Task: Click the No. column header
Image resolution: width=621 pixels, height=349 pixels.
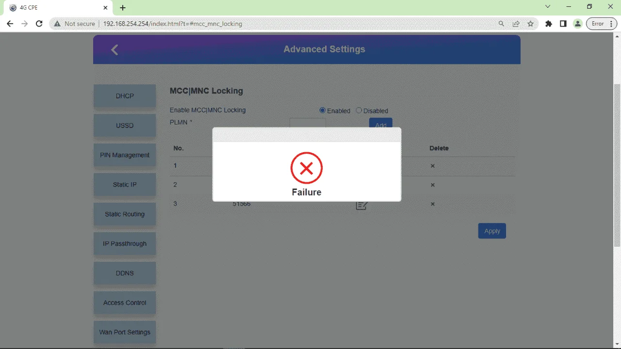Action: [179, 148]
